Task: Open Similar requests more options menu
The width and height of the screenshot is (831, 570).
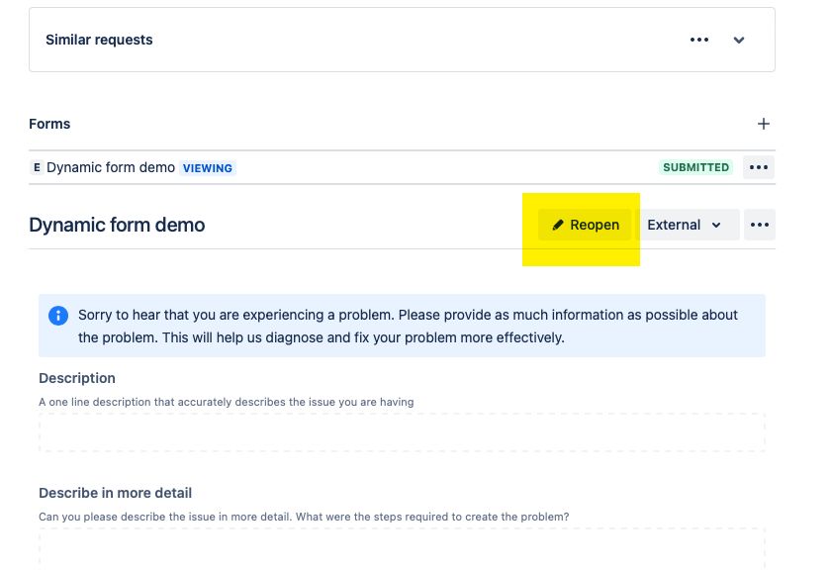Action: point(699,40)
